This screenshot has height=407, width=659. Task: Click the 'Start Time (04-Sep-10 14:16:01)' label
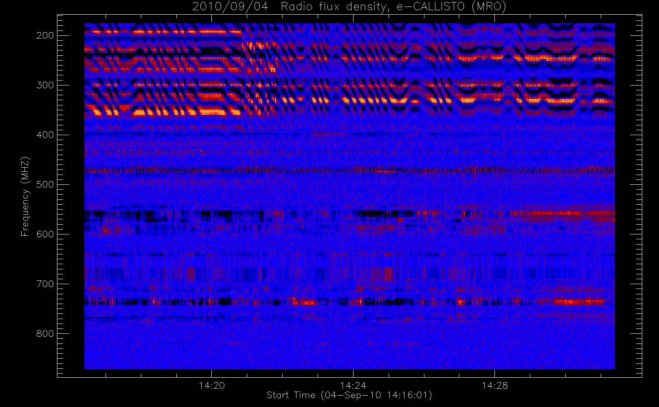[x=349, y=395]
